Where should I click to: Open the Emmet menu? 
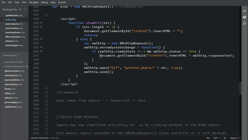62,2
